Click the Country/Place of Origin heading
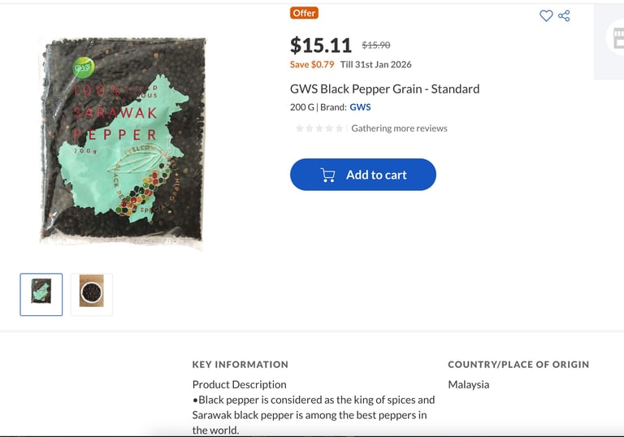The width and height of the screenshot is (624, 437). click(518, 365)
